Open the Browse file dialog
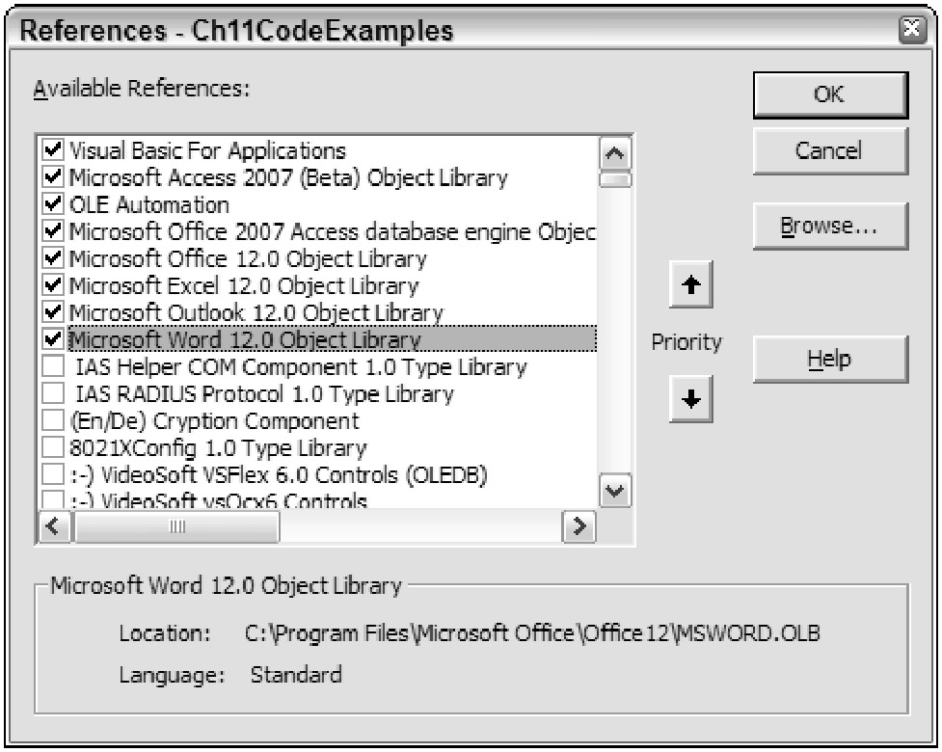This screenshot has width=942, height=752. (829, 227)
